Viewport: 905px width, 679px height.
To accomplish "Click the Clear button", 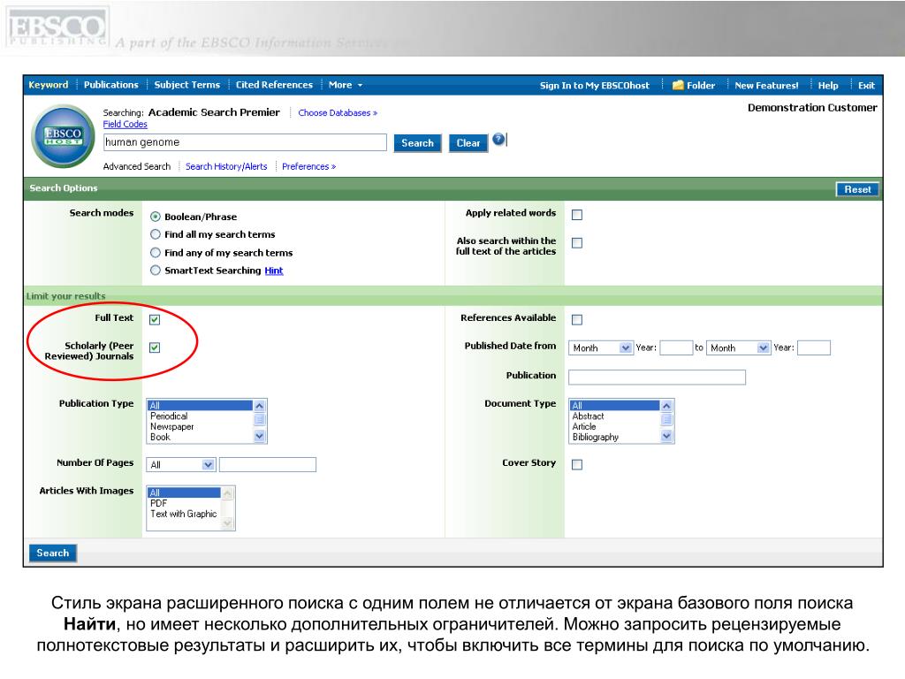I will (468, 142).
